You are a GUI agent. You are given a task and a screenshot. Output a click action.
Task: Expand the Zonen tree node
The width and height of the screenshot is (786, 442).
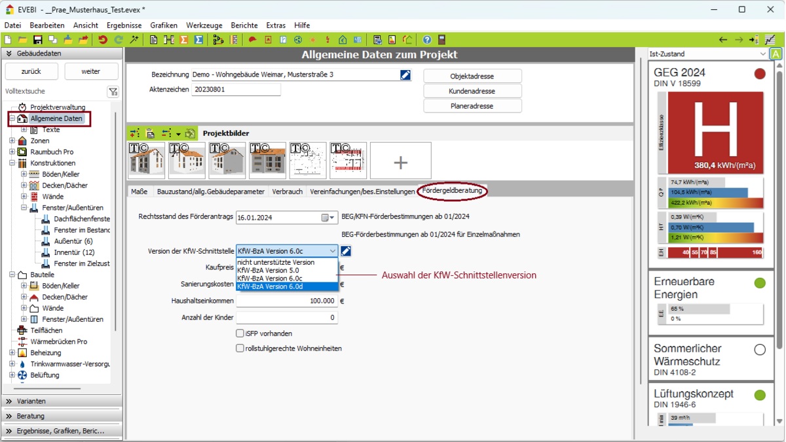(12, 141)
